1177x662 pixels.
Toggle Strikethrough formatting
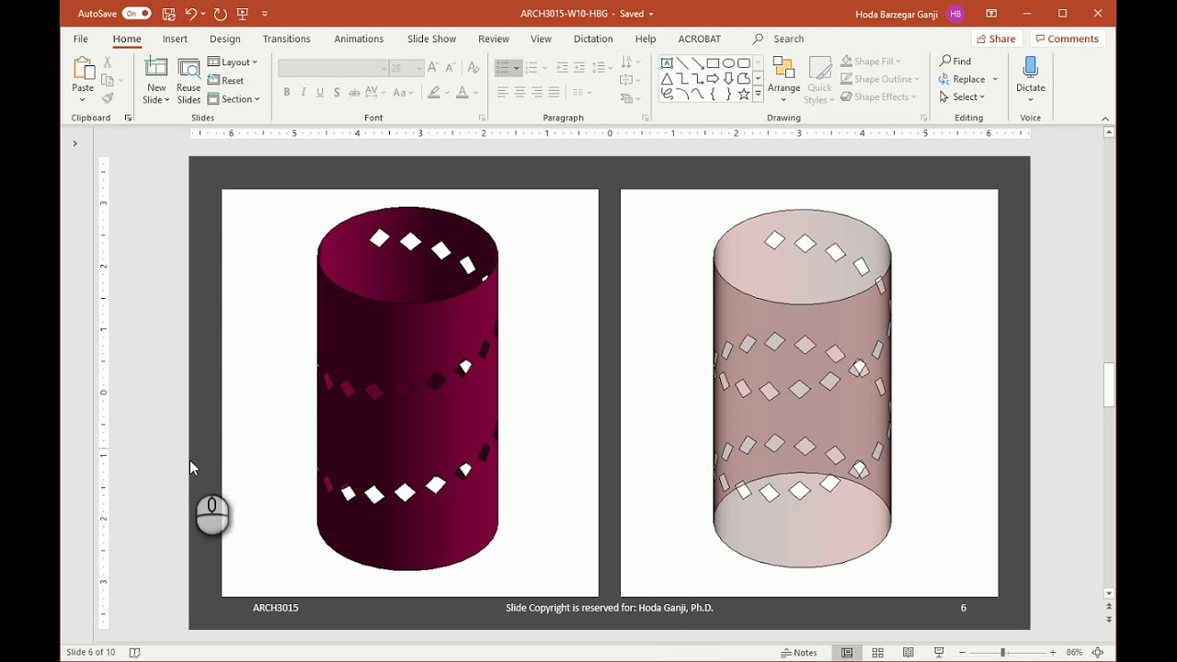click(x=354, y=92)
